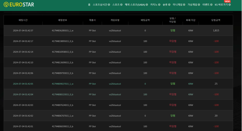Viewport: 242px width, 131px height.
Task: Open the 스포츠 menu
Action: coord(116,5)
